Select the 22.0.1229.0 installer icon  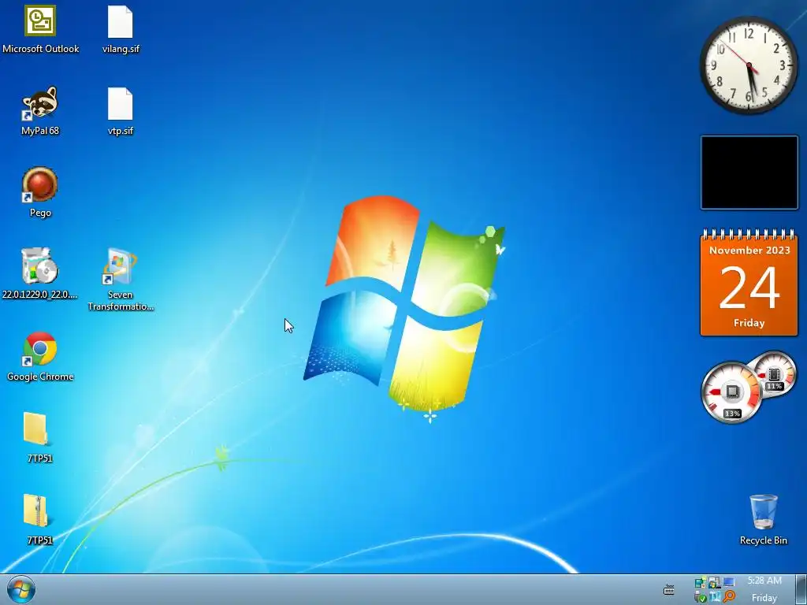pos(40,273)
